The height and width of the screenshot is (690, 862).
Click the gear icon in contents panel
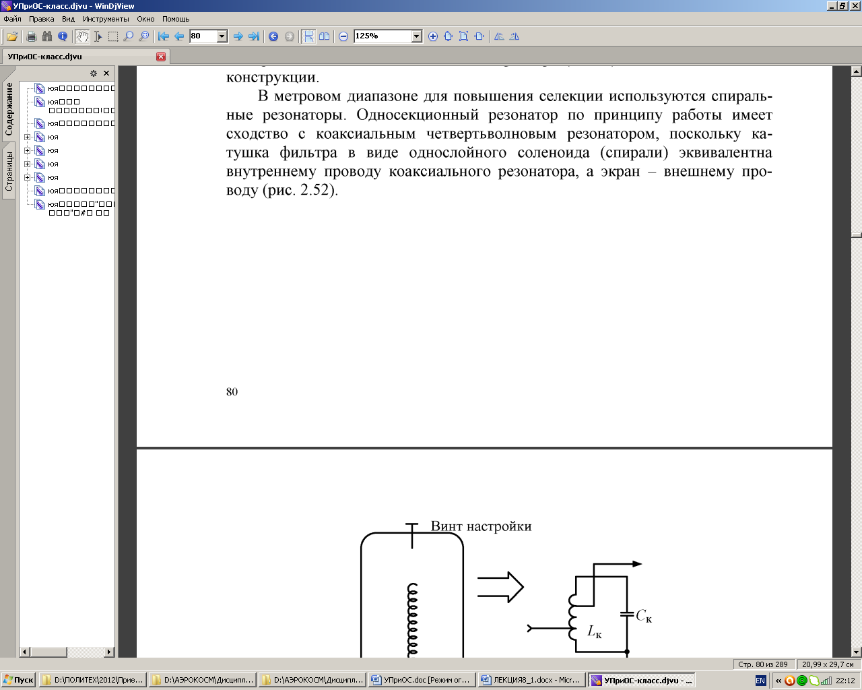click(94, 73)
